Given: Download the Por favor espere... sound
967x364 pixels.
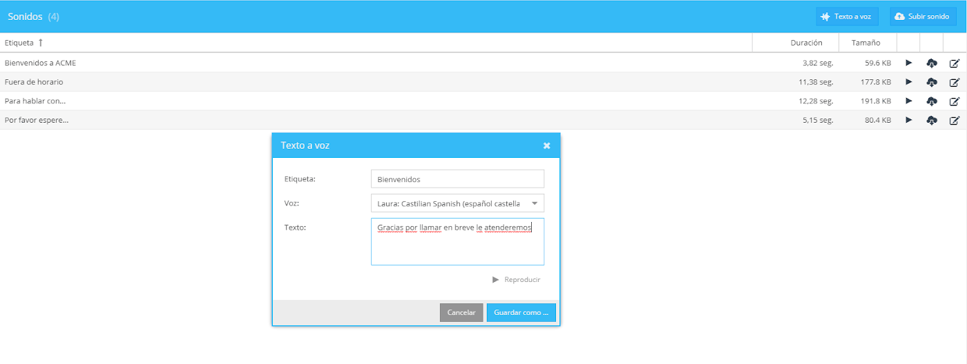Looking at the screenshot, I should (x=931, y=120).
